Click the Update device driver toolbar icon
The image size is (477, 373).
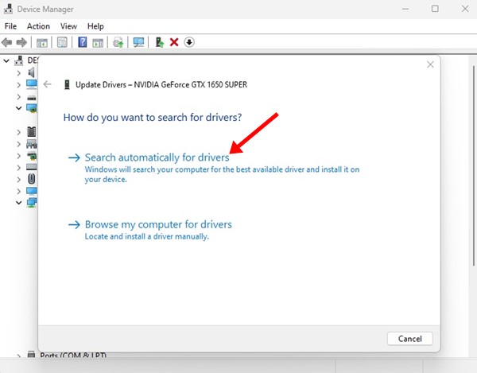point(160,42)
